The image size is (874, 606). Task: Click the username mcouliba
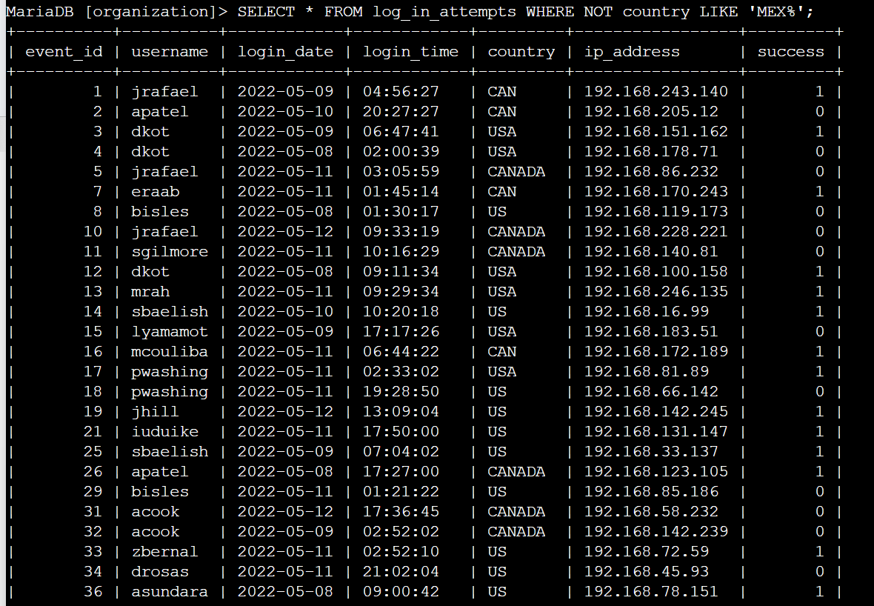coord(170,352)
